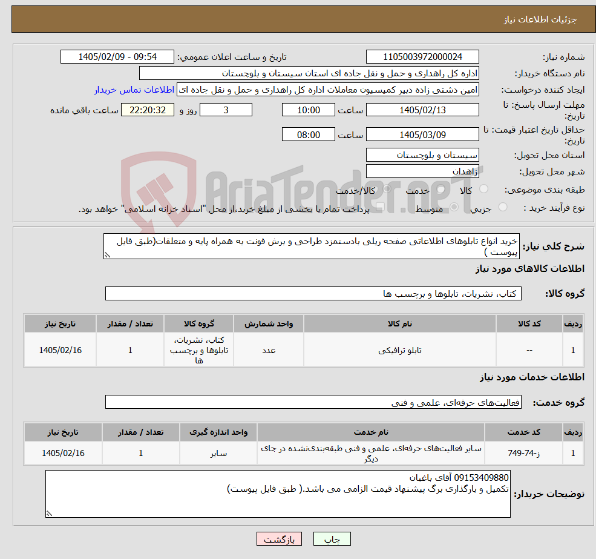Select the متوسط purchase type radio
The height and width of the screenshot is (559, 596).
tap(454, 207)
